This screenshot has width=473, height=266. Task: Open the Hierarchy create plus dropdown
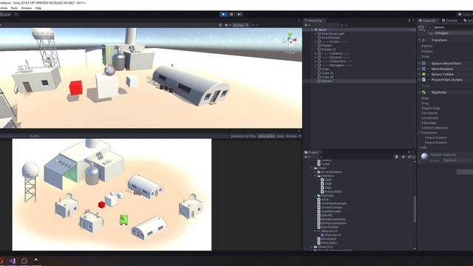click(x=307, y=25)
